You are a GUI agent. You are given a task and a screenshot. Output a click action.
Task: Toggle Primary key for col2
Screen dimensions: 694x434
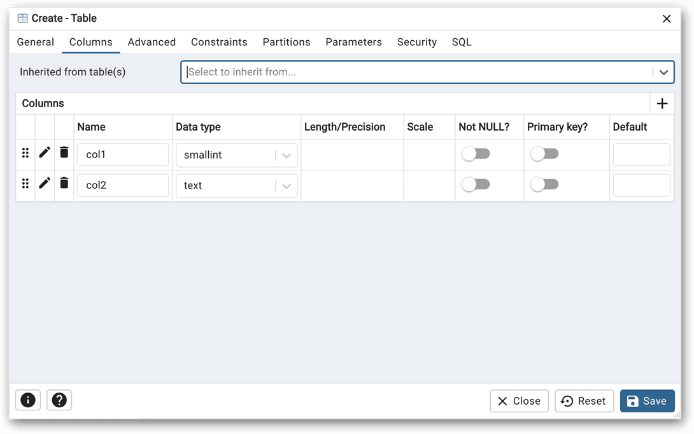click(544, 184)
